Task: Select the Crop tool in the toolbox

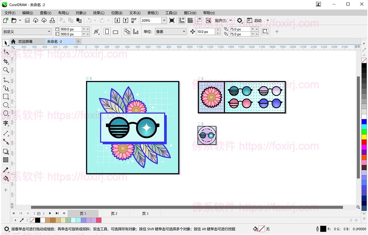Action: click(6, 62)
